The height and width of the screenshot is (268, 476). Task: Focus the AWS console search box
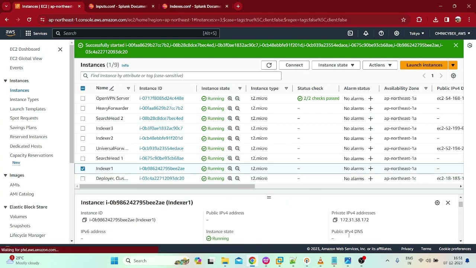136,33
